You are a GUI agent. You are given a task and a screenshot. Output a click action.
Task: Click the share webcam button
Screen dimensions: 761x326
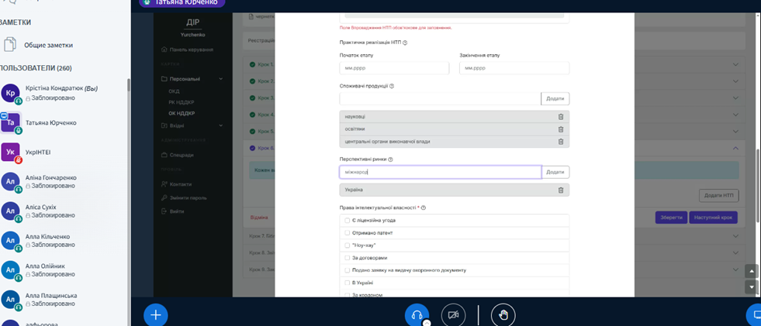tap(454, 315)
